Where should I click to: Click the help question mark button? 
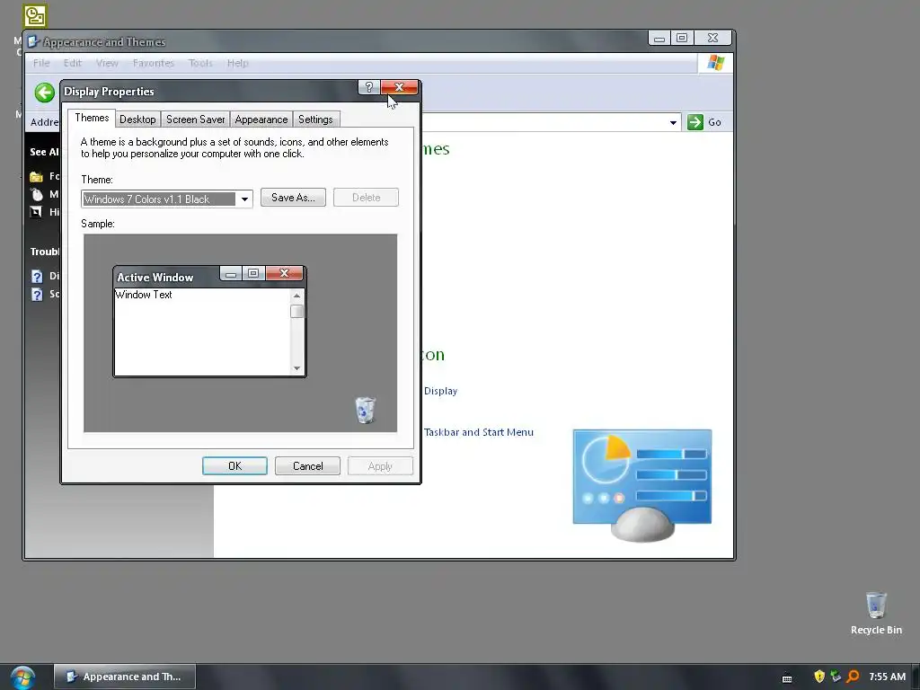[x=368, y=87]
